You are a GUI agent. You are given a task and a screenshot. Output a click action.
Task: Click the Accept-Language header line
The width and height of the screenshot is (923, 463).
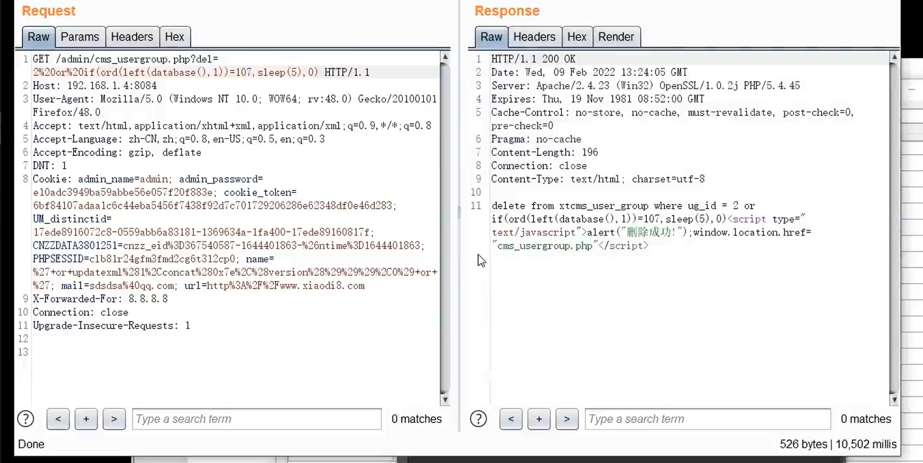click(x=178, y=139)
